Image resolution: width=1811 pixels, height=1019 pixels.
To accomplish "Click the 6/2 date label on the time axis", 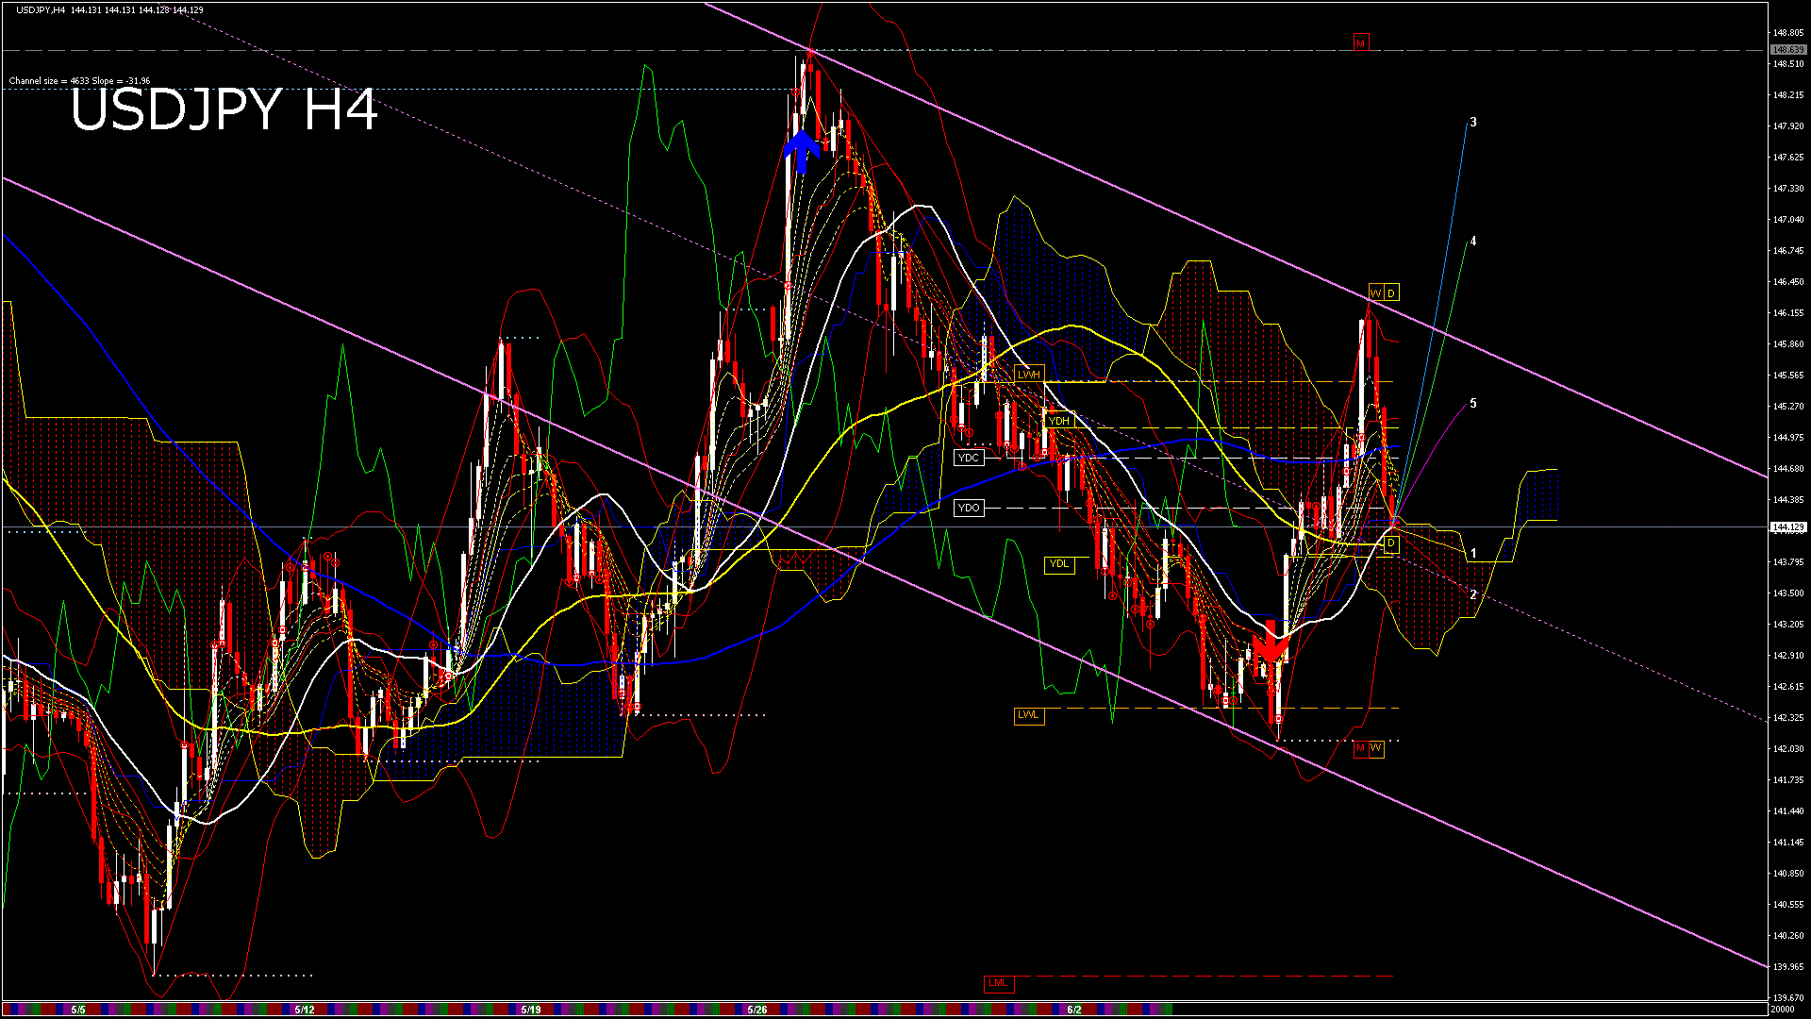I will [1073, 1010].
